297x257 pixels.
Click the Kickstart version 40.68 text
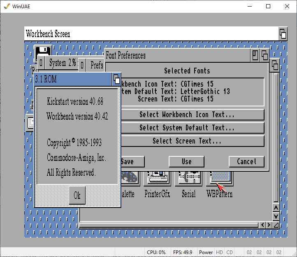tap(75, 101)
